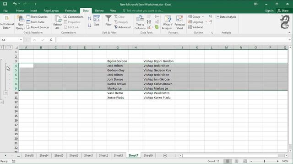Click the zoom in plus button
This screenshot has width=293, height=164.
[x=278, y=161]
